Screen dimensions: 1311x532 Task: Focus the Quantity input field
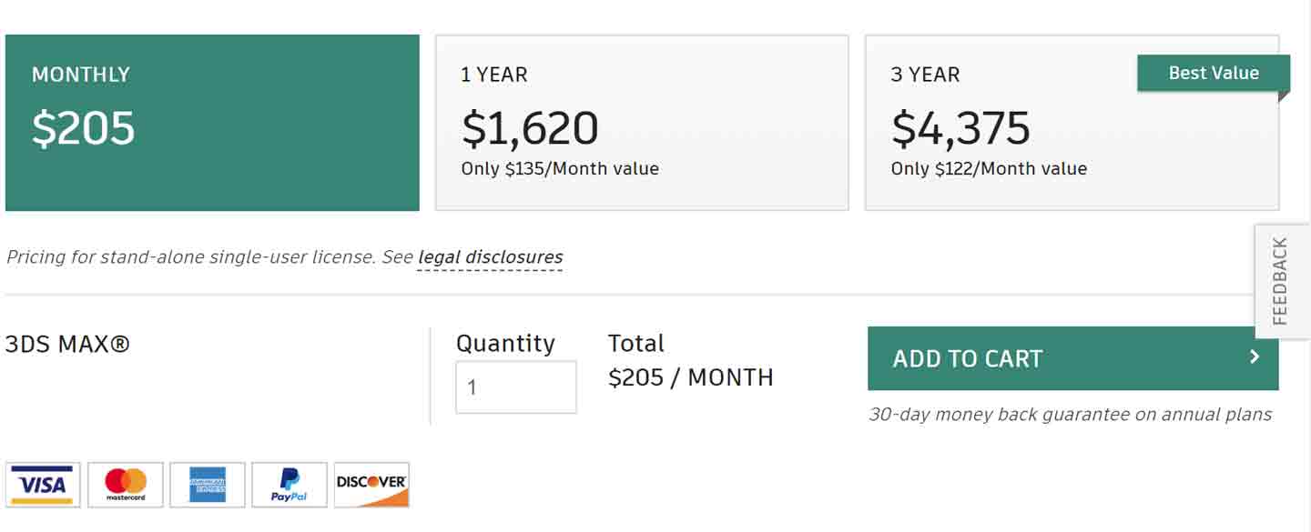516,387
